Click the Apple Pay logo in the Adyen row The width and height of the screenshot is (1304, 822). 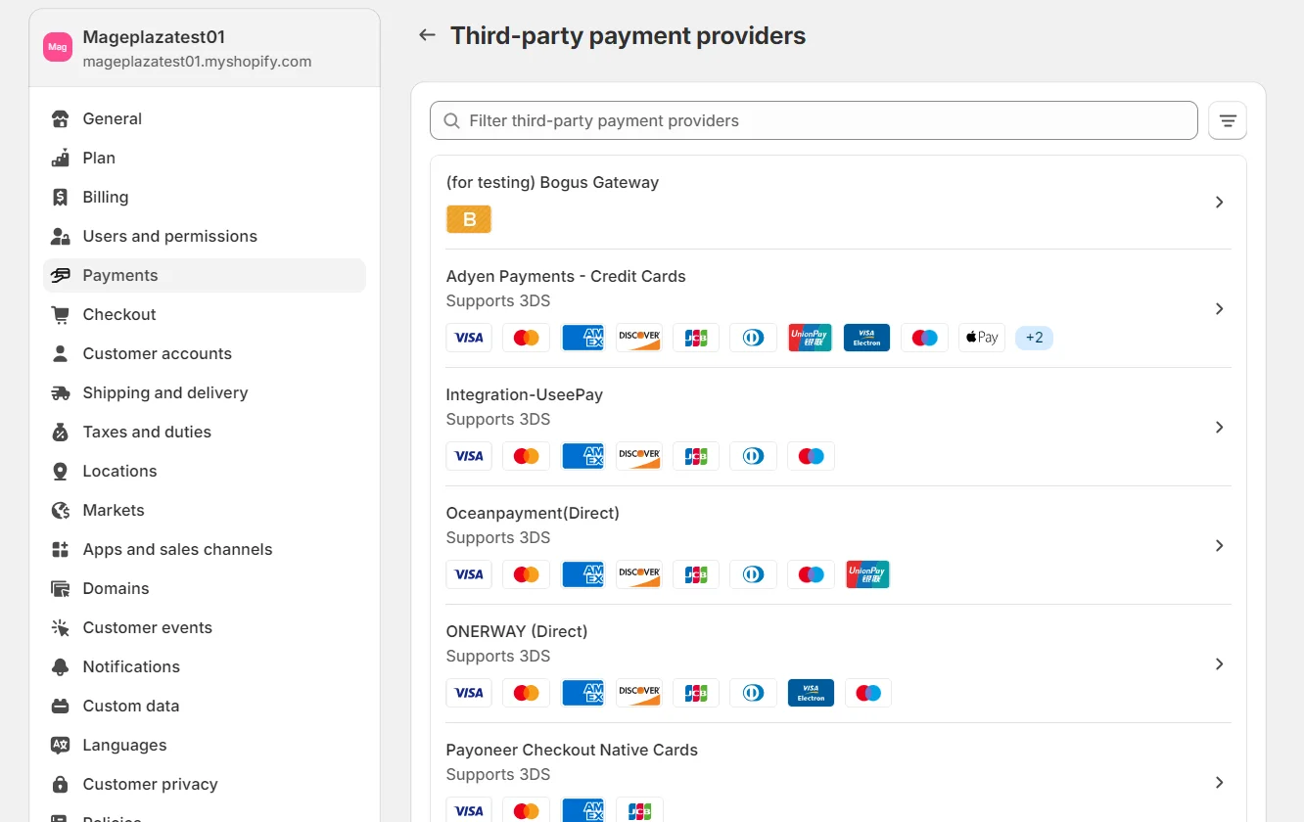[x=981, y=337]
